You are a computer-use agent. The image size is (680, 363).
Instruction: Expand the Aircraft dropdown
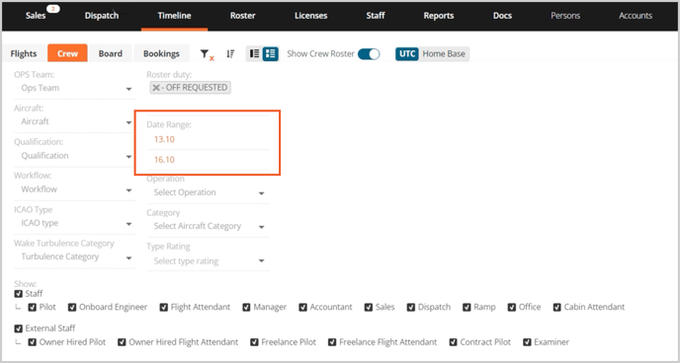[x=75, y=122]
